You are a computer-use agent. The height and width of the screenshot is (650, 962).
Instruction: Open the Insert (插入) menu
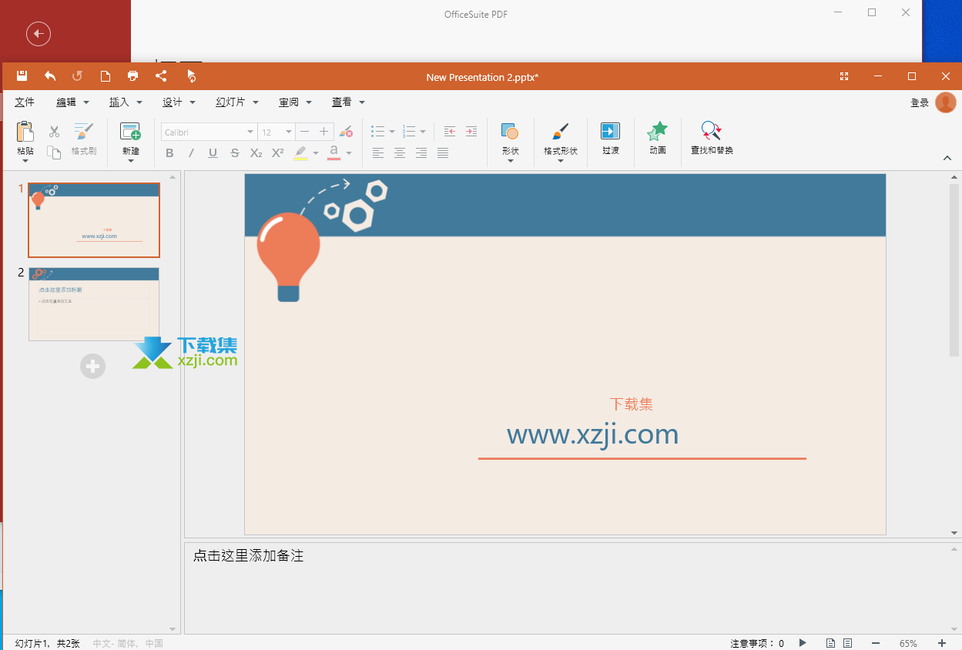pyautogui.click(x=126, y=102)
